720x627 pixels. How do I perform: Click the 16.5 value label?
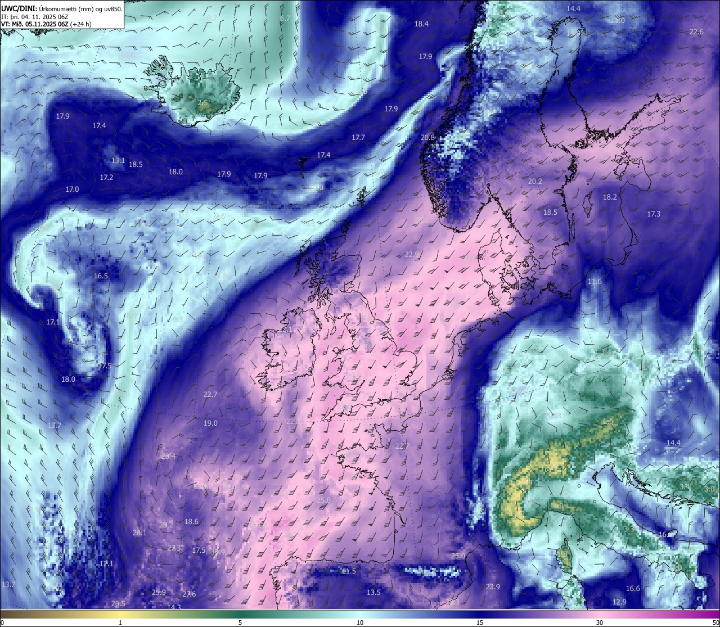click(101, 276)
